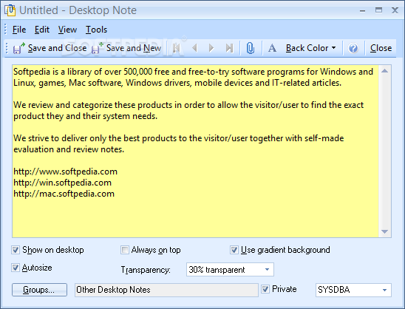The image size is (405, 309).
Task: Go to the previous note arrow
Action: (195, 48)
